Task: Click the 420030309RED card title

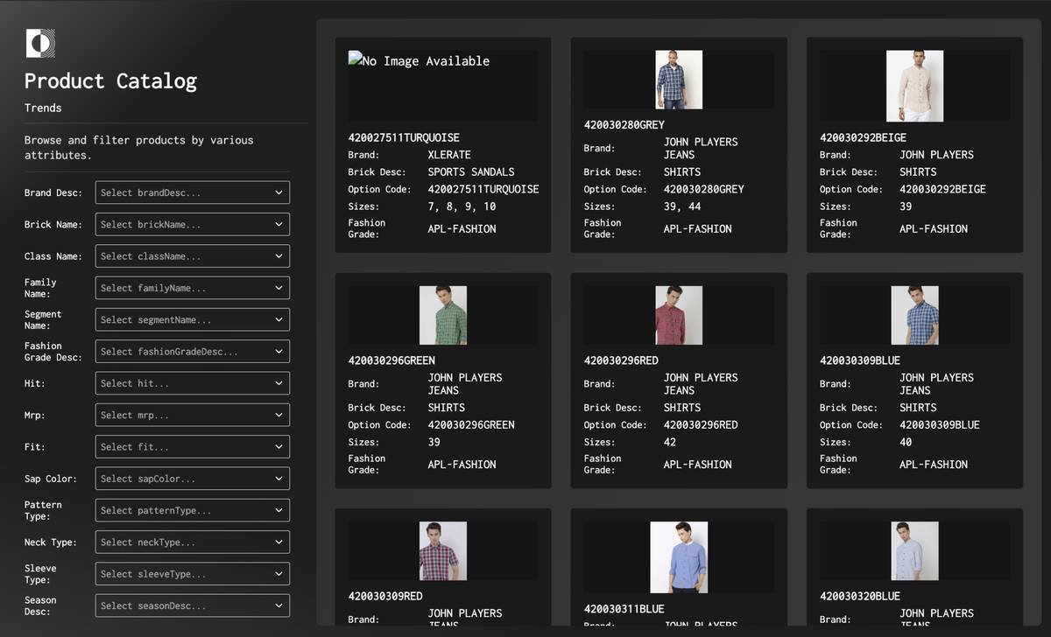Action: [385, 596]
